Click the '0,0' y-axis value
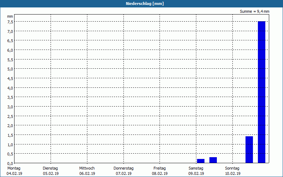The image size is (283, 177). [x=10, y=164]
